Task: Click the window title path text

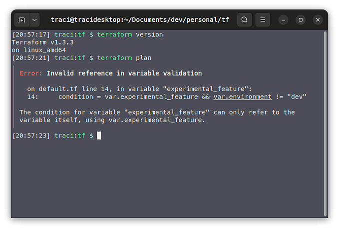Action: tap(140, 20)
